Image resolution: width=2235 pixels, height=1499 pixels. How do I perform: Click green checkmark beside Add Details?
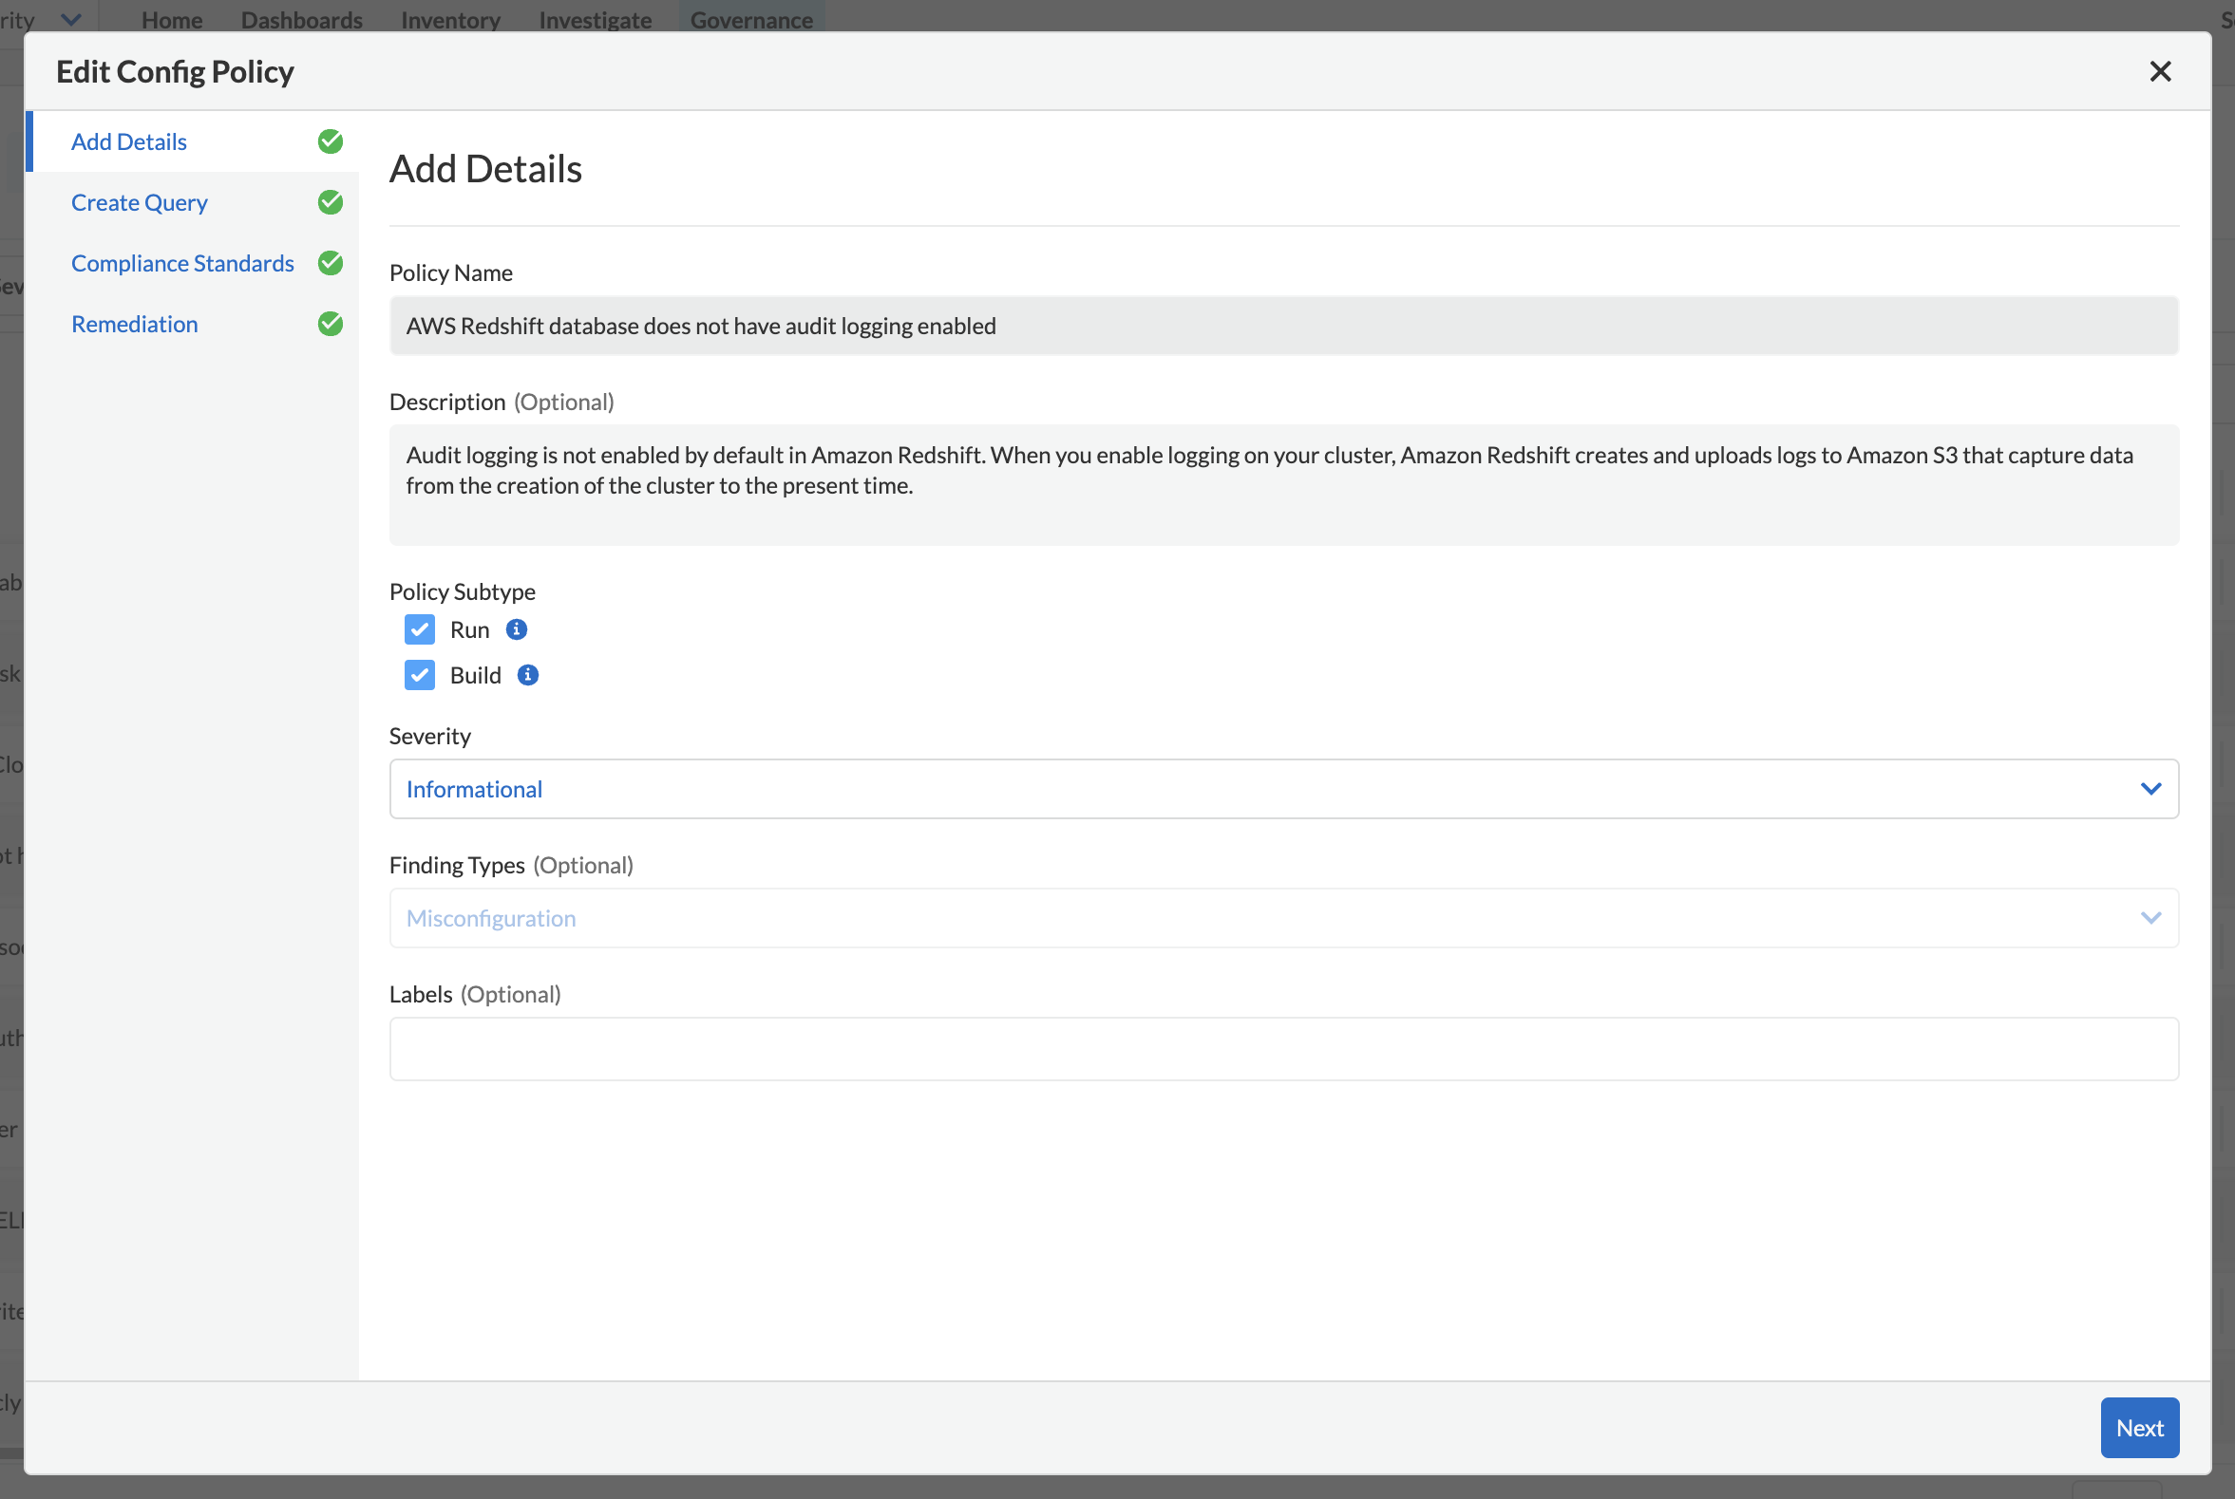[330, 141]
